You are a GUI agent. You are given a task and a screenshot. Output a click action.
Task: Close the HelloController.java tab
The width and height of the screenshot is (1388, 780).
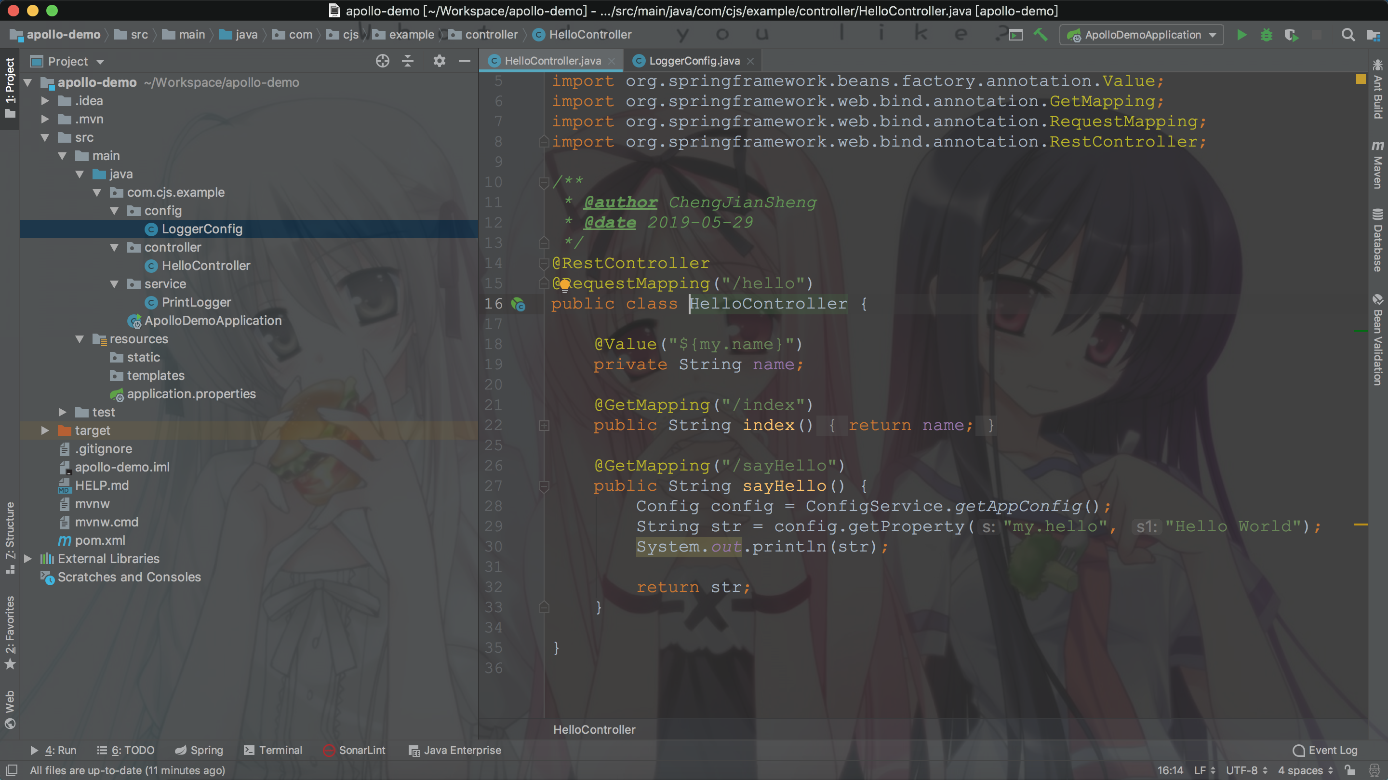coord(612,61)
